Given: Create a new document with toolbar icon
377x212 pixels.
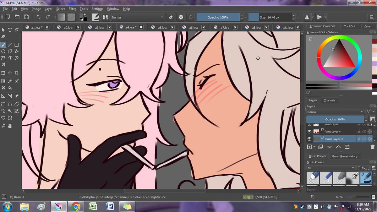Looking at the screenshot, I should [8, 17].
